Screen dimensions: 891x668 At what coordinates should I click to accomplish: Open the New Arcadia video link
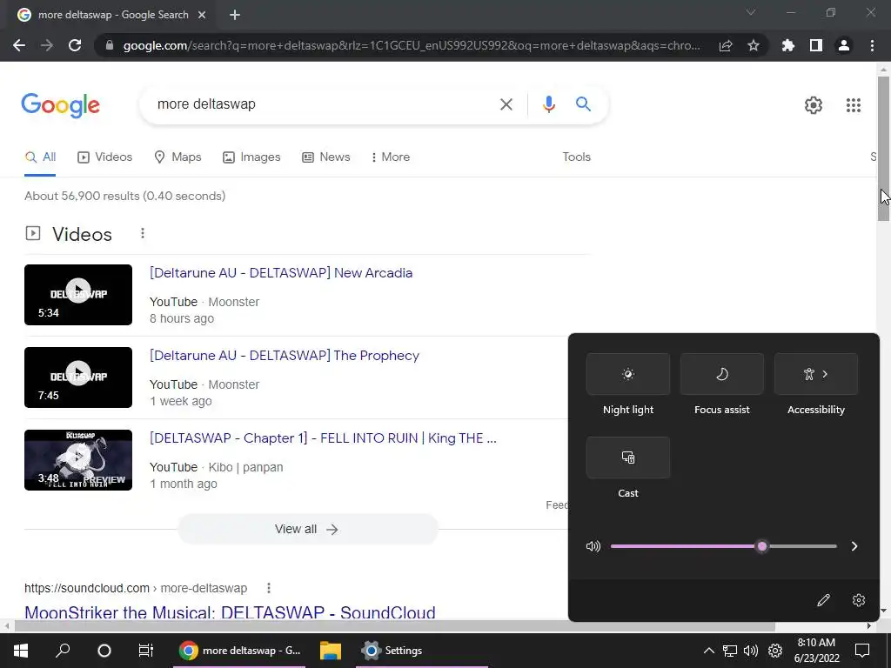[x=281, y=272]
